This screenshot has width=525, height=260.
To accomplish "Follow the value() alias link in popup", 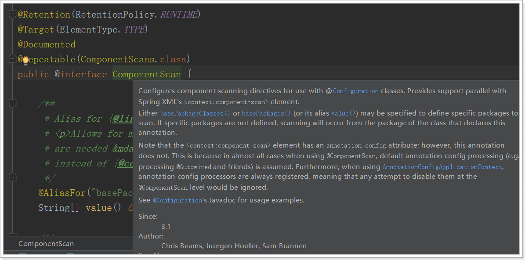I will 344,113.
